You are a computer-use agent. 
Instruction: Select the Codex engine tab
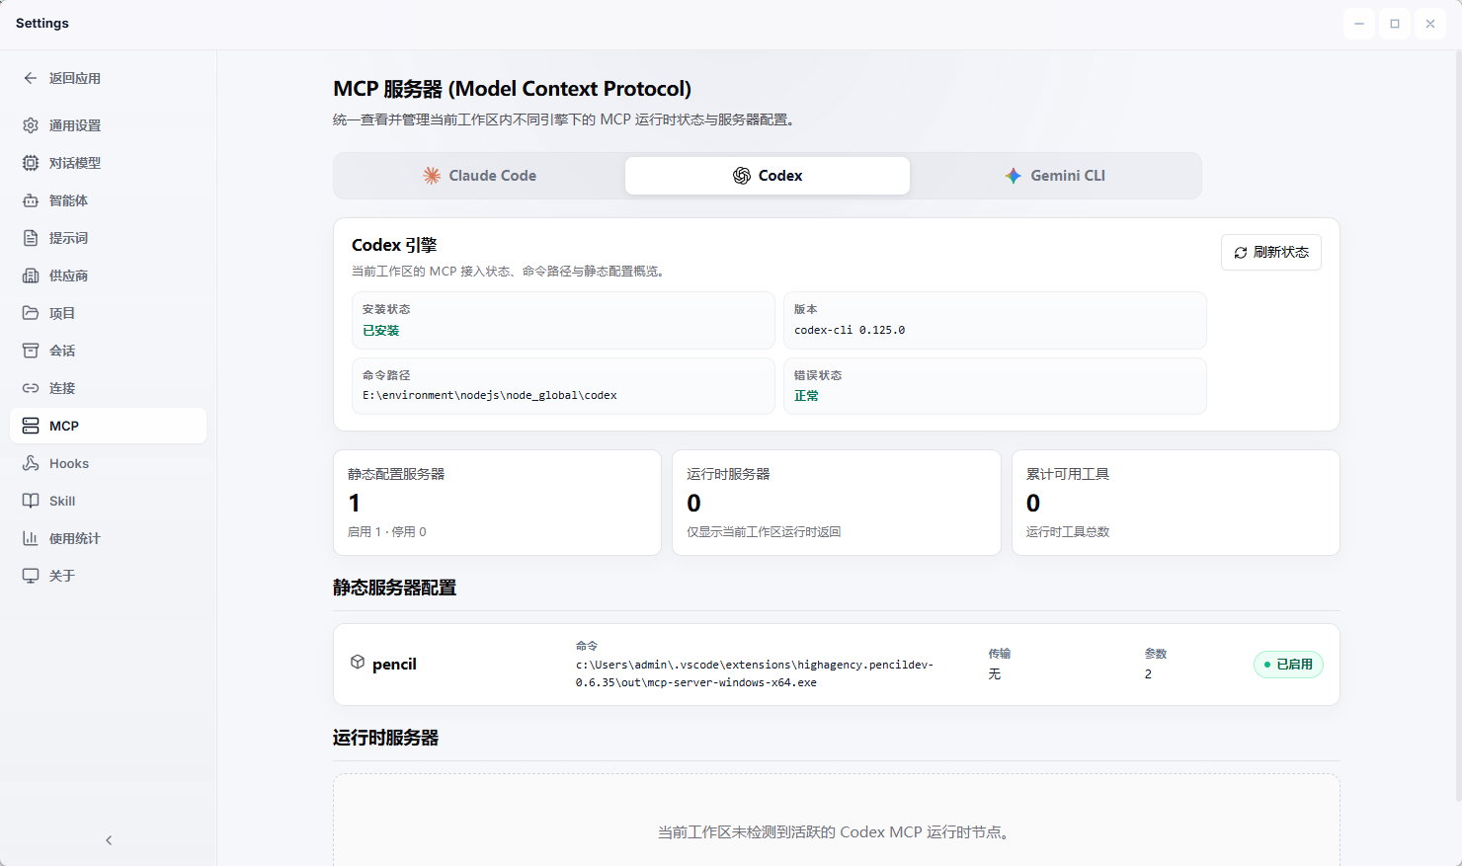pos(768,176)
